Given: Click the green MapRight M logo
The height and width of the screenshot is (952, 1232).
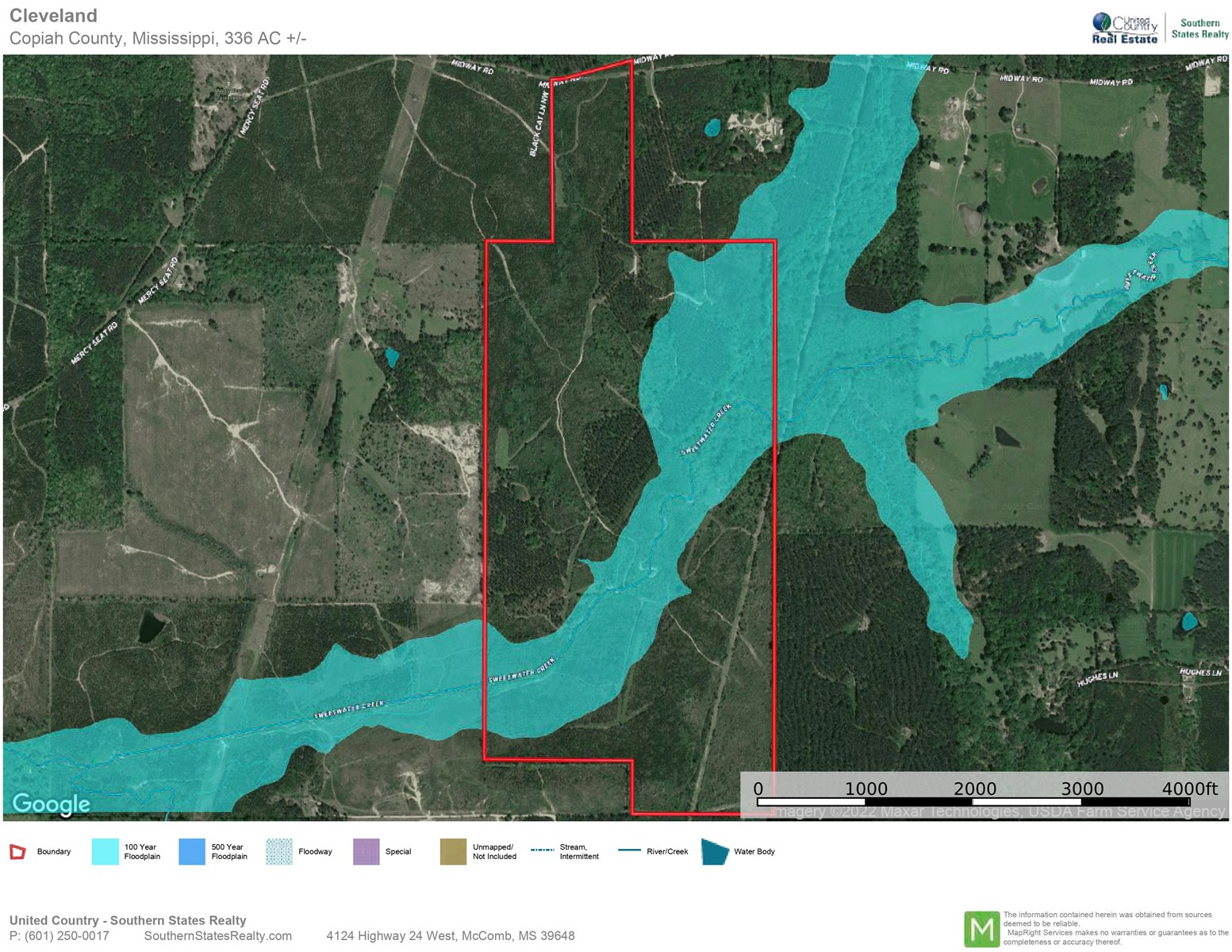Looking at the screenshot, I should tap(982, 929).
